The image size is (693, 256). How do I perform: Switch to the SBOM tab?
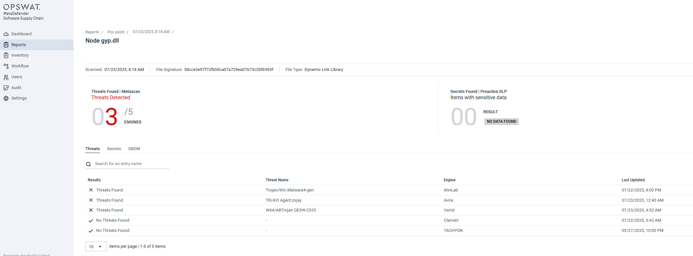pos(134,149)
